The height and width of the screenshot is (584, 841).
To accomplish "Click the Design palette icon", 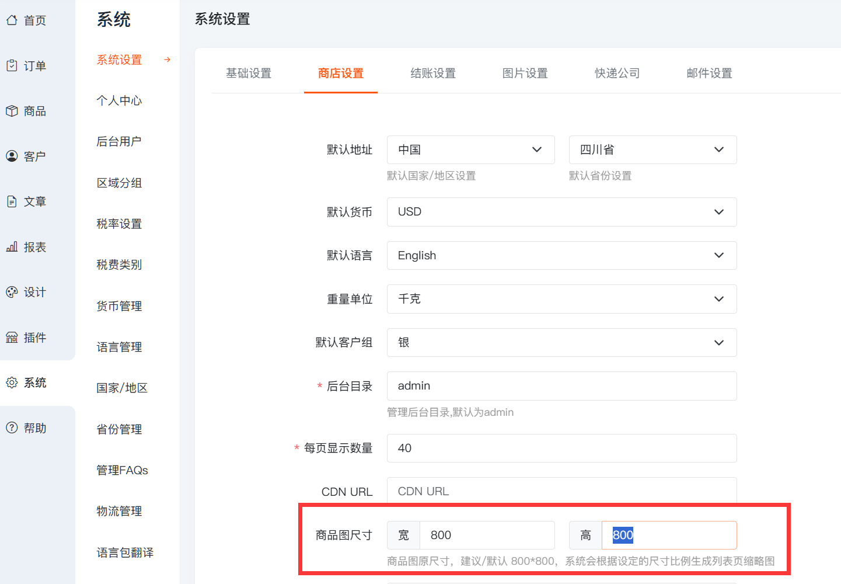I will pyautogui.click(x=12, y=292).
